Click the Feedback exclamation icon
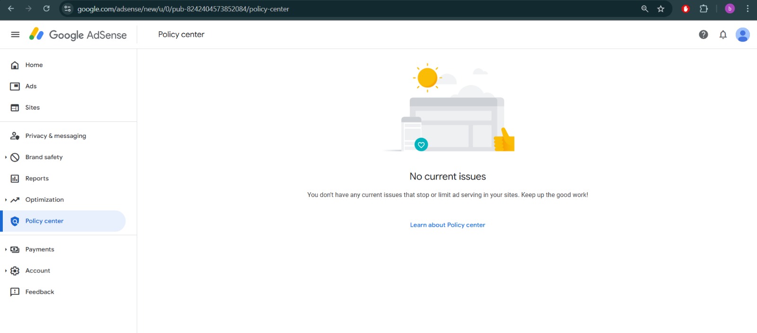The image size is (757, 333). click(15, 292)
